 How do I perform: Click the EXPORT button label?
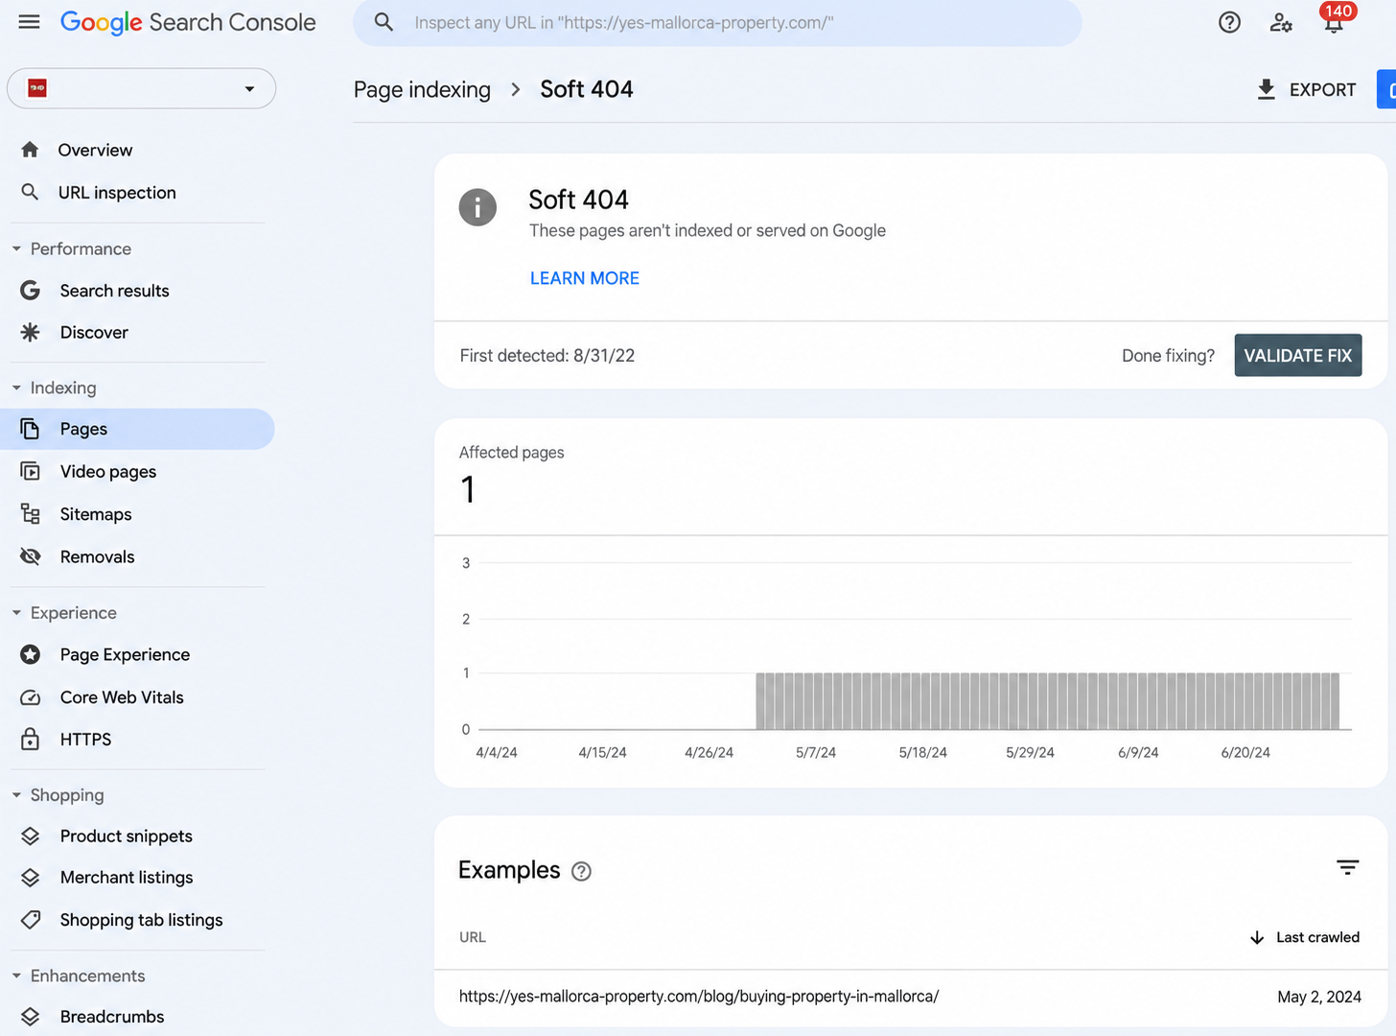coord(1322,89)
